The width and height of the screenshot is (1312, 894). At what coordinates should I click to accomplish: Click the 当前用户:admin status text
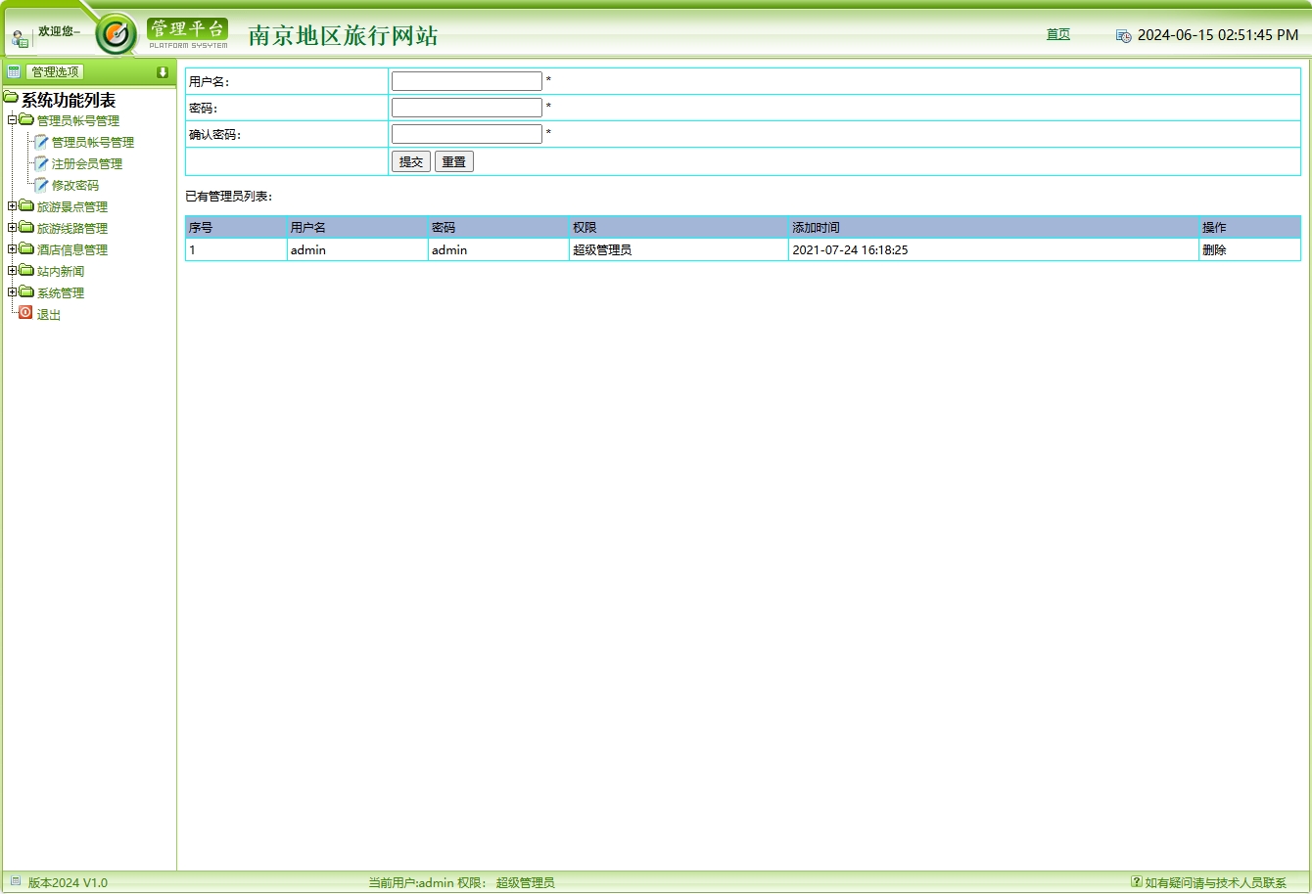[411, 883]
